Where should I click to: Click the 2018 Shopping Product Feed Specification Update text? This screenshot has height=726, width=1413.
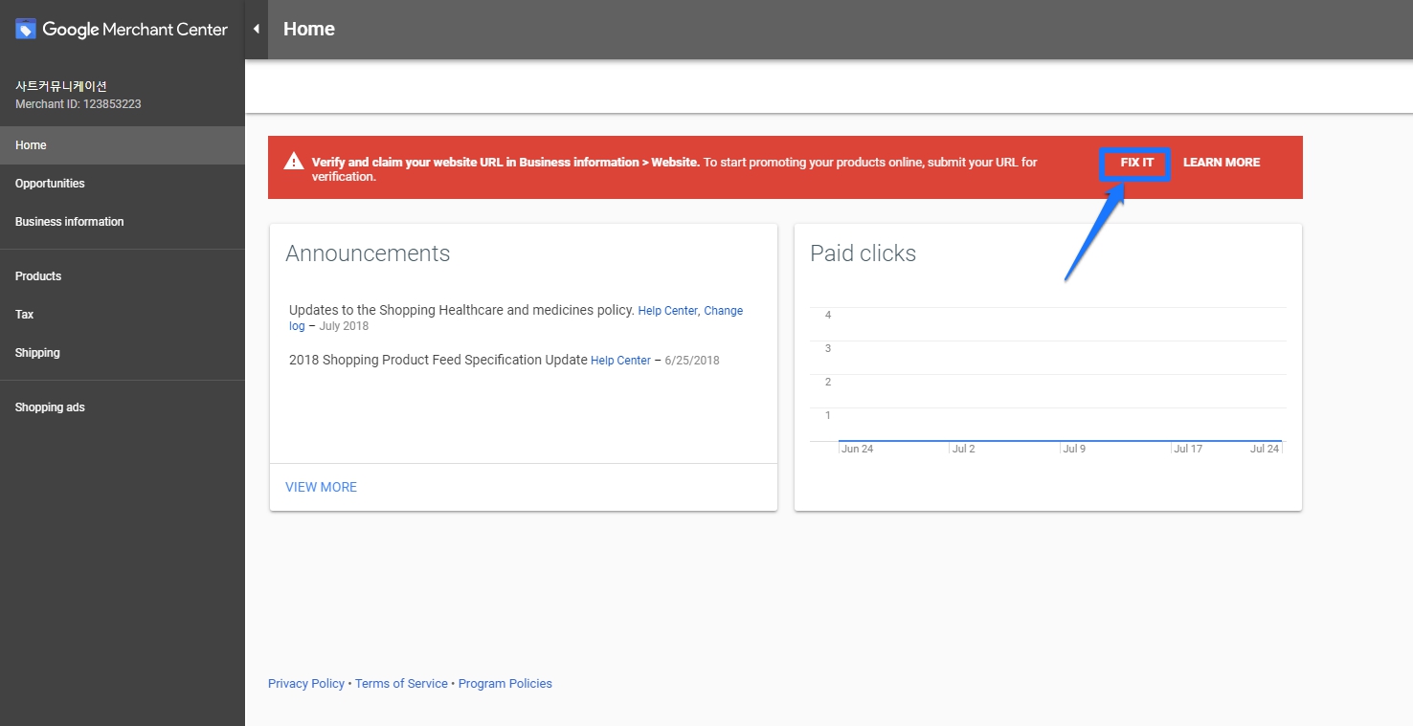pyautogui.click(x=437, y=360)
